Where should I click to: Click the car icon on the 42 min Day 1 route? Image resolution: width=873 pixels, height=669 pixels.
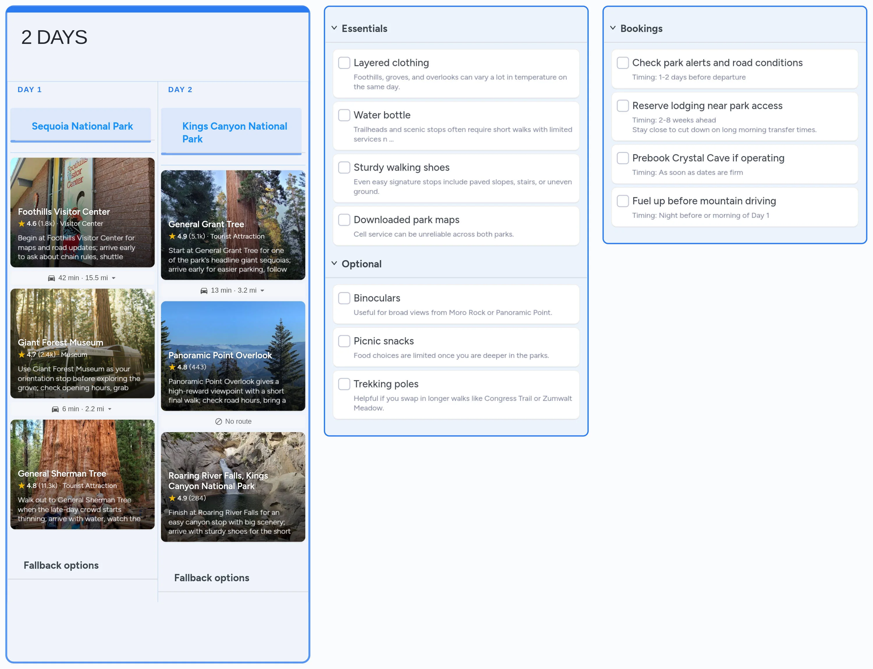[52, 278]
